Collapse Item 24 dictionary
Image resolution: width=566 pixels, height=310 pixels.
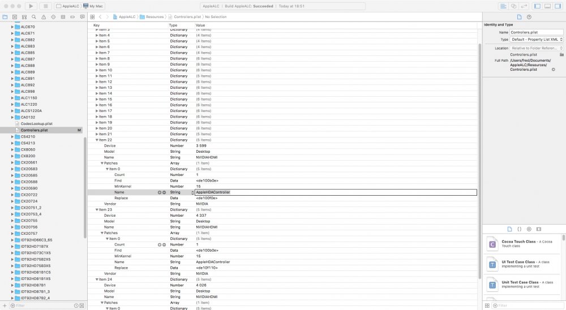pos(97,279)
